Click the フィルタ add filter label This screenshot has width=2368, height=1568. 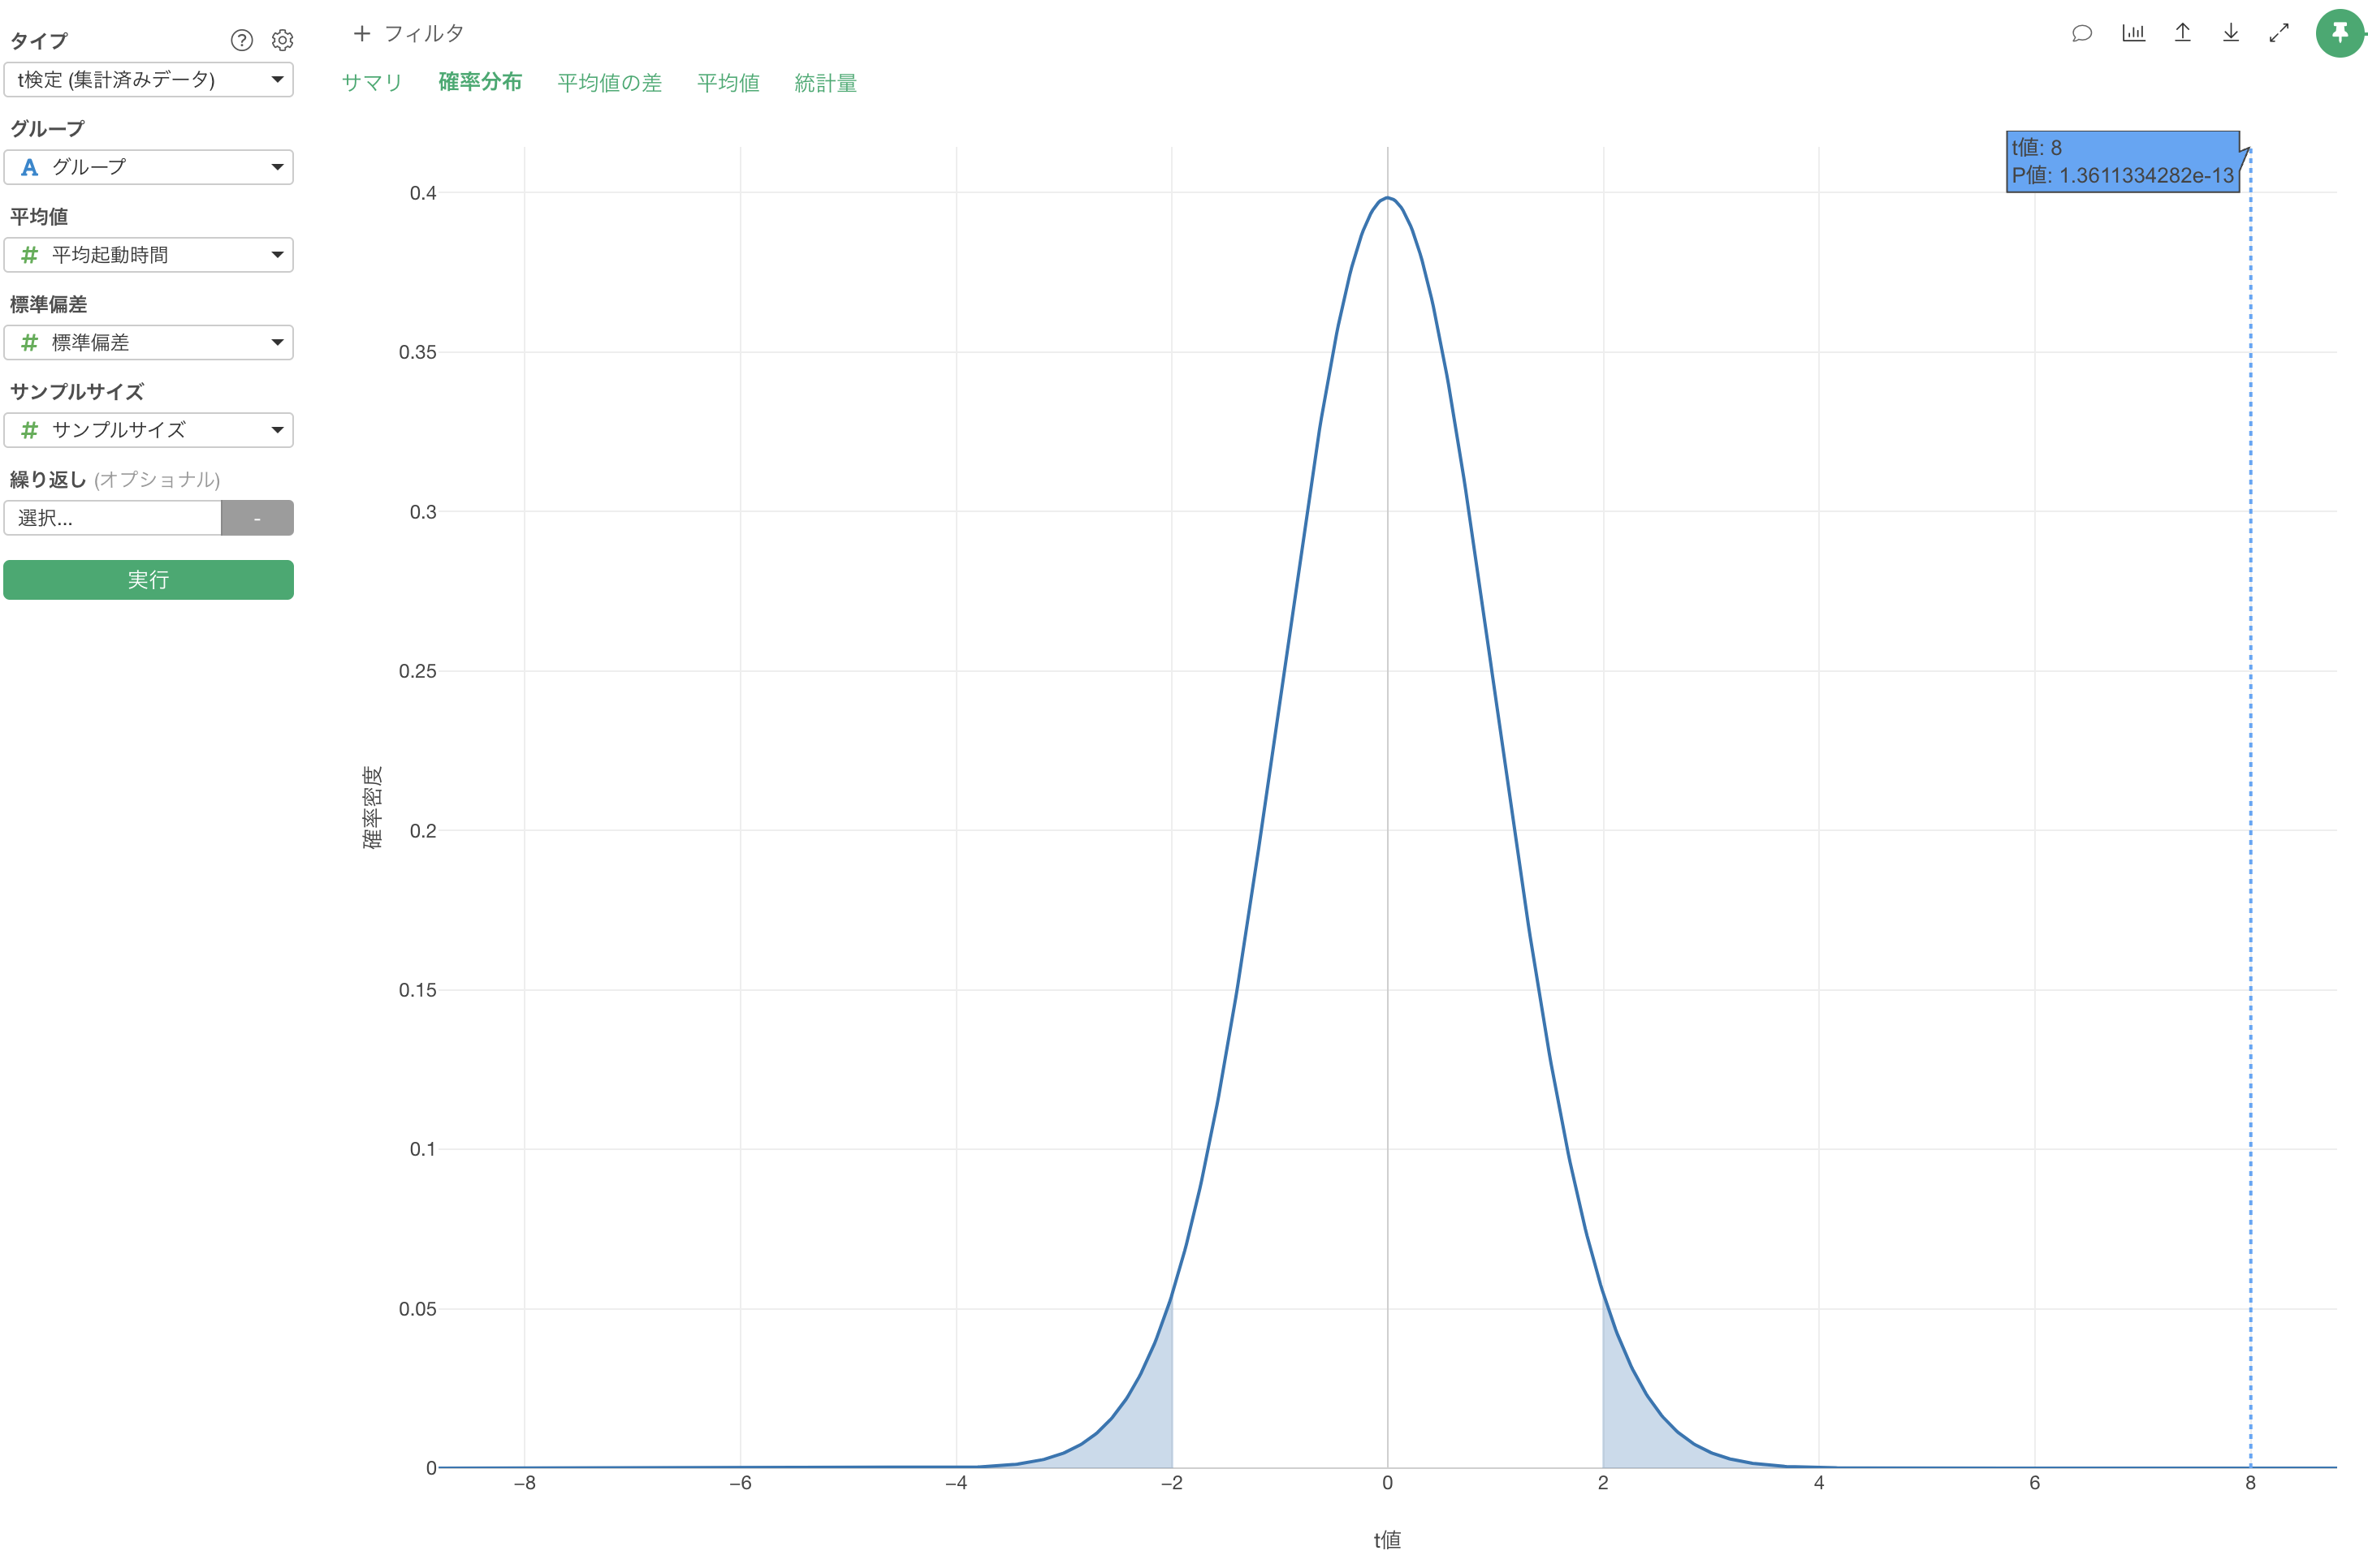click(424, 34)
